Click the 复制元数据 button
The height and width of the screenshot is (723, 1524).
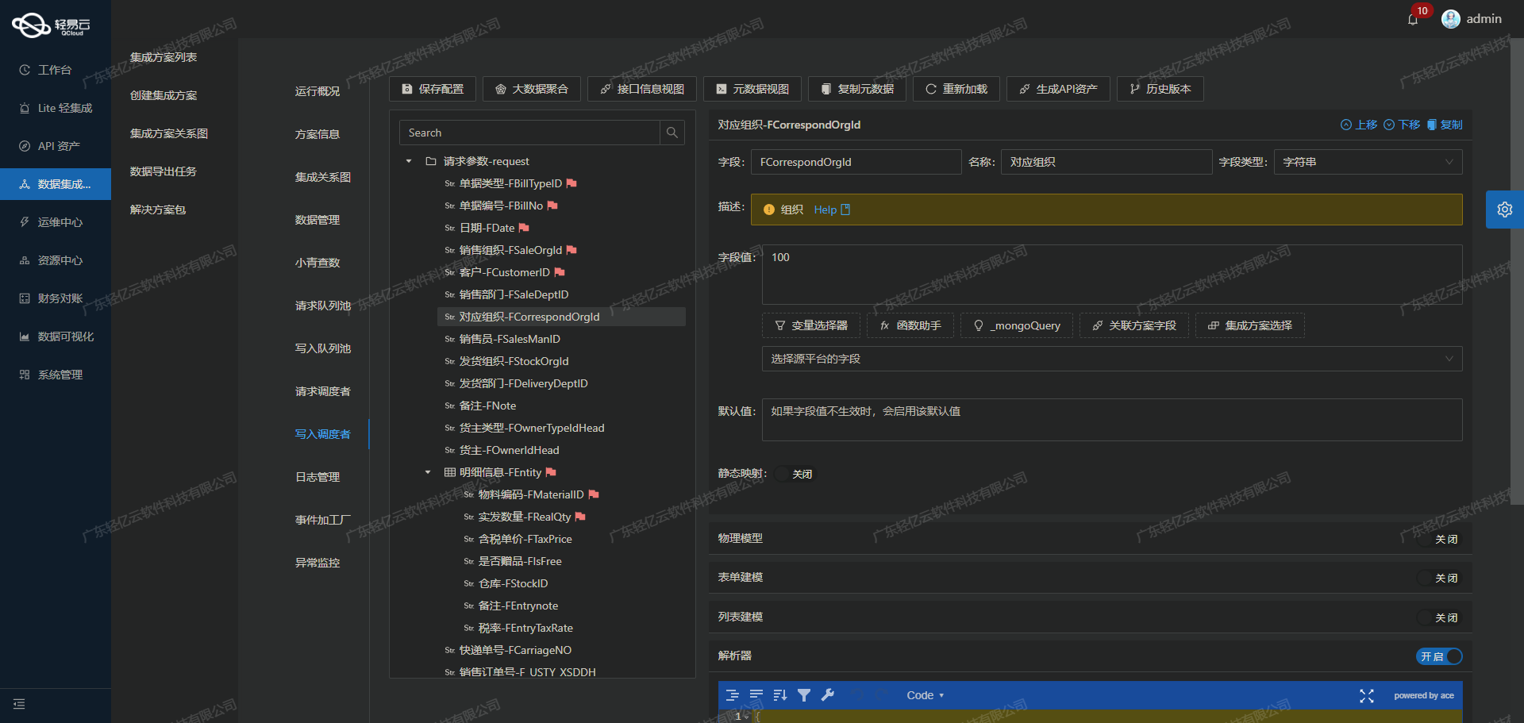[857, 89]
